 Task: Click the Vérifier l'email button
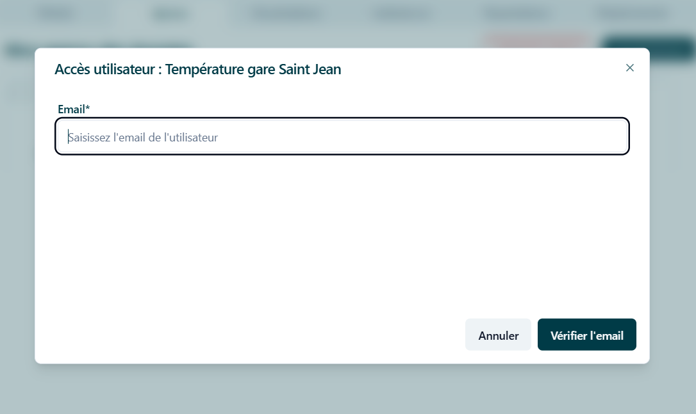pyautogui.click(x=587, y=335)
